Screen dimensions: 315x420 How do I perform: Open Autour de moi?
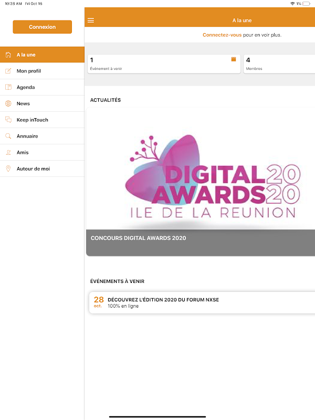tap(43, 169)
